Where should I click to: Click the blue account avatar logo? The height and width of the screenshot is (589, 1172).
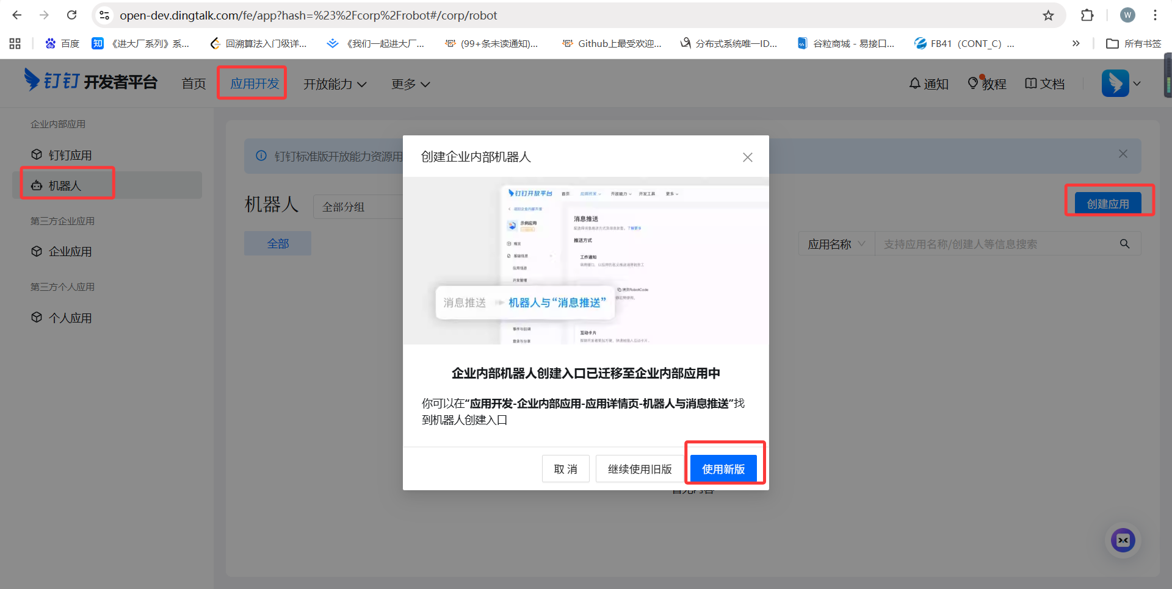[x=1115, y=84]
